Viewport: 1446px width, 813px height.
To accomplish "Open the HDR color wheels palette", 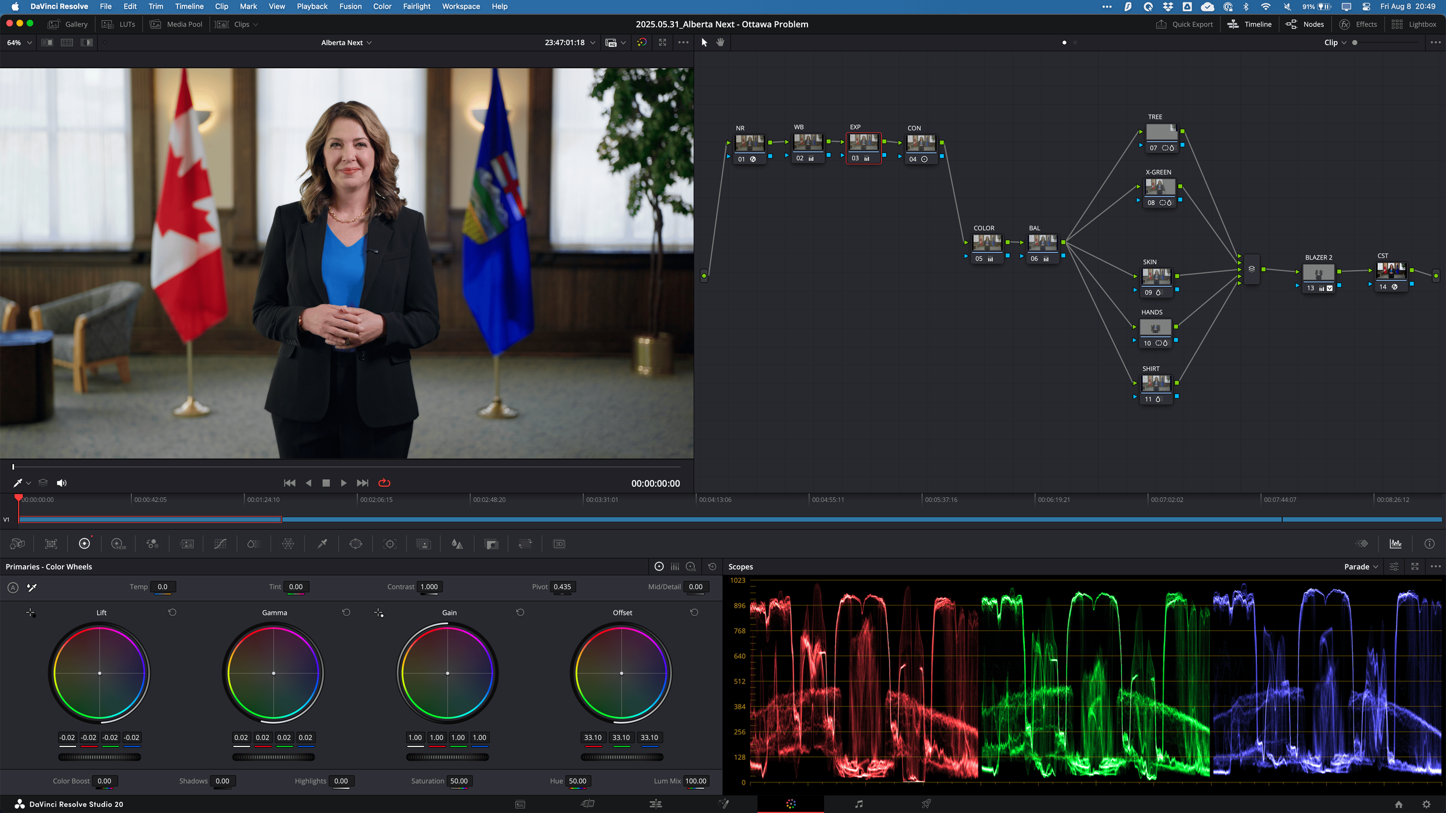I will click(x=118, y=544).
